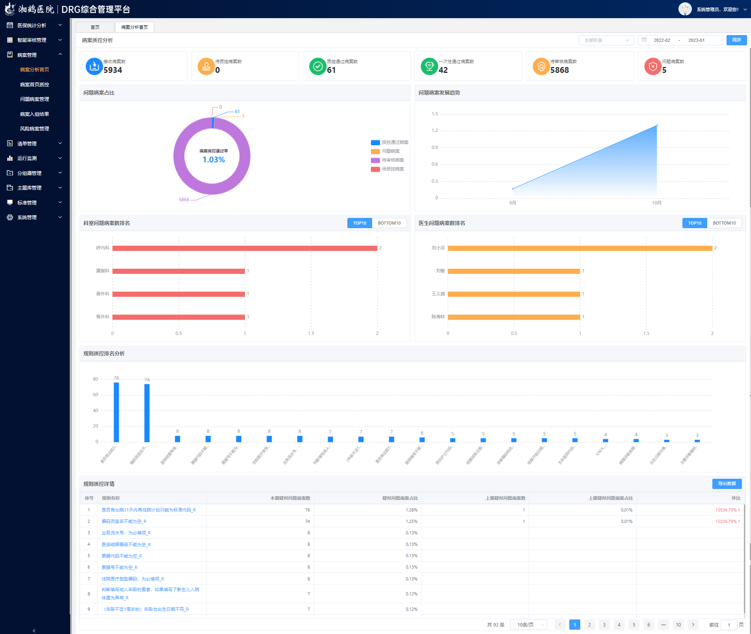
Task: Expand the 运行监测 menu chevron
Action: coord(60,158)
